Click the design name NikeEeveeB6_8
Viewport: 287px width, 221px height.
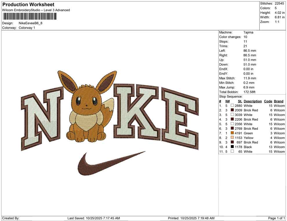[30, 23]
